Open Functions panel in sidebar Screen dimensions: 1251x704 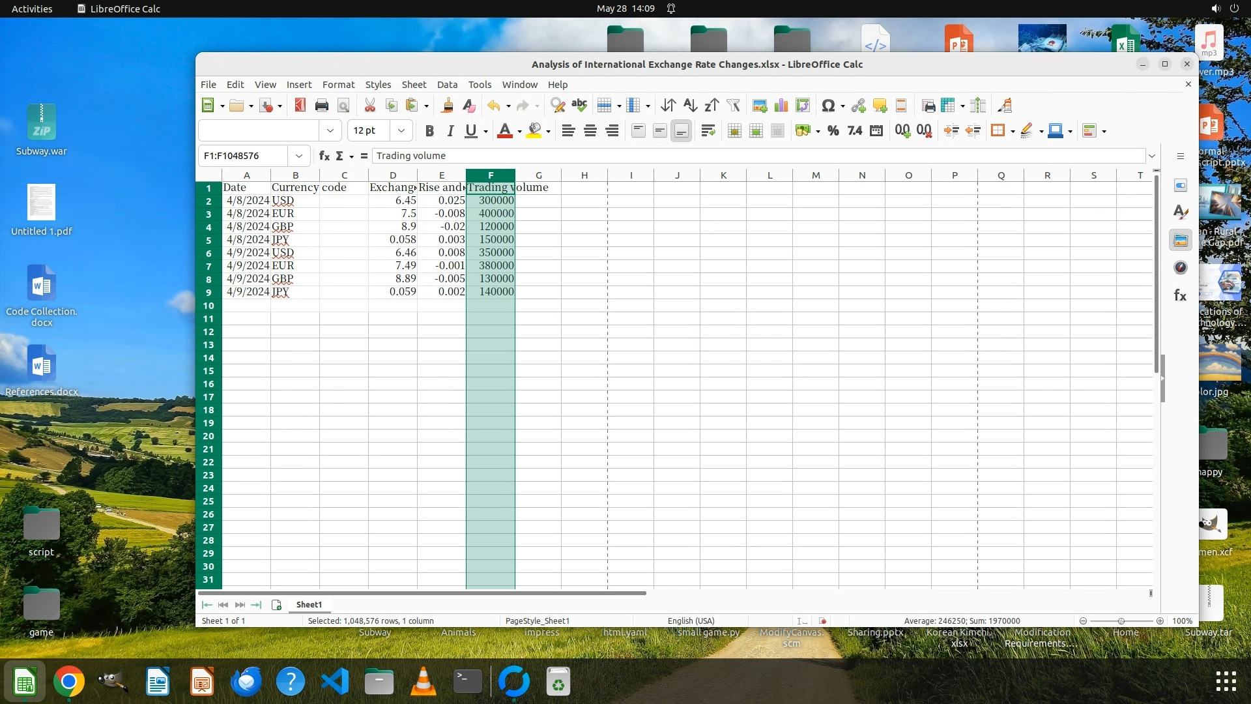click(1180, 296)
